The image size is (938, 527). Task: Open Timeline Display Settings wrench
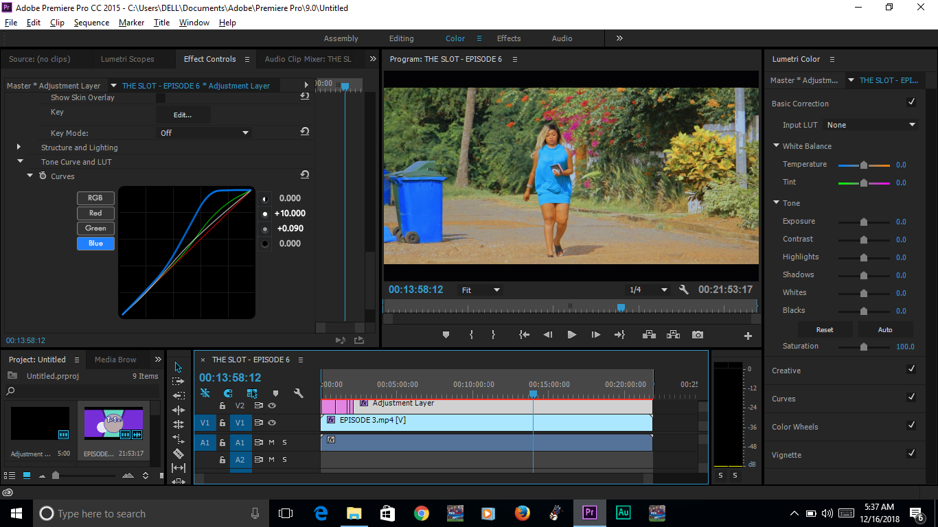click(x=298, y=393)
